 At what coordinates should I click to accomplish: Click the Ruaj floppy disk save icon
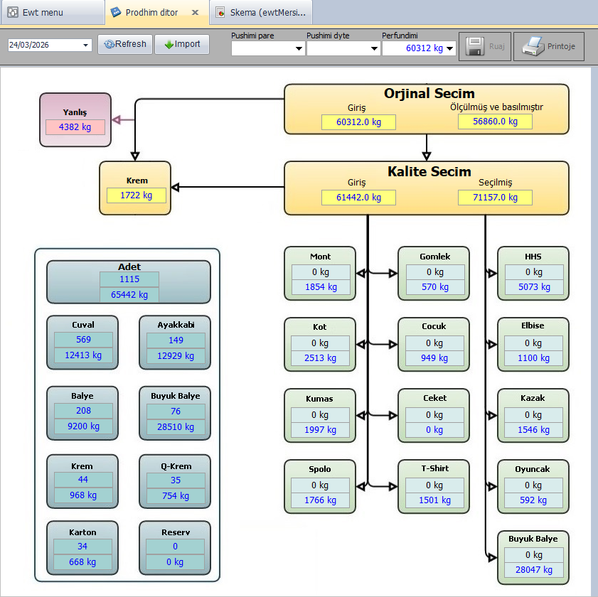(476, 47)
